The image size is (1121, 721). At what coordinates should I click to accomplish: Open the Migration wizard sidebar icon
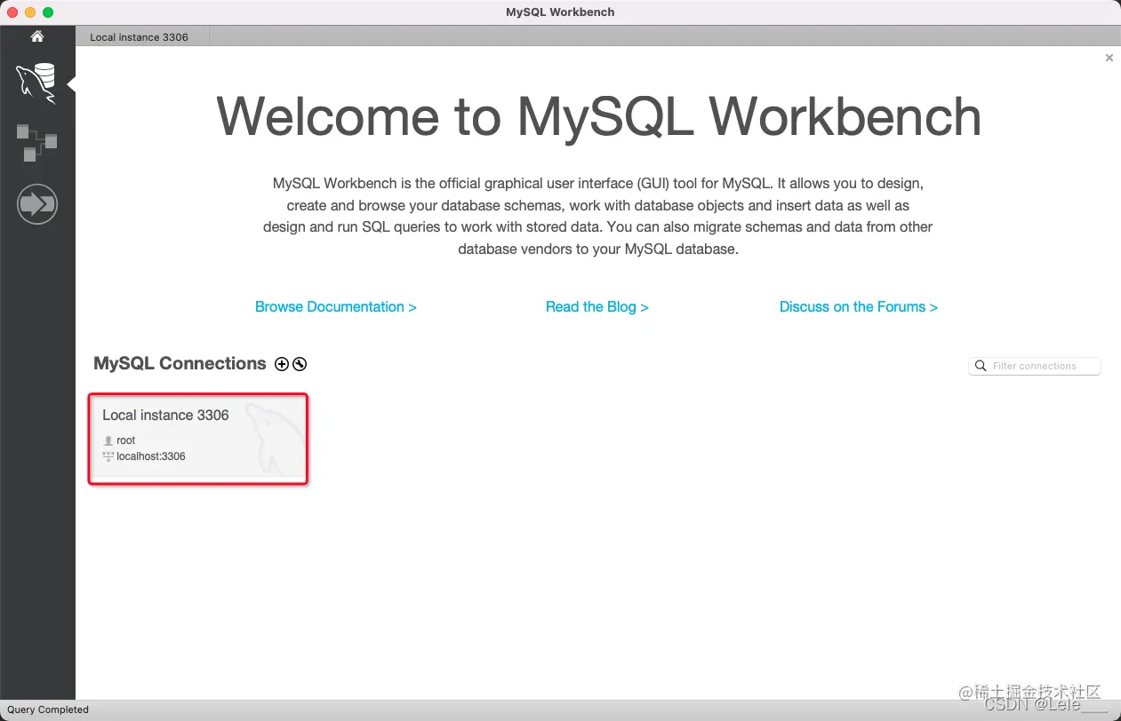36,204
